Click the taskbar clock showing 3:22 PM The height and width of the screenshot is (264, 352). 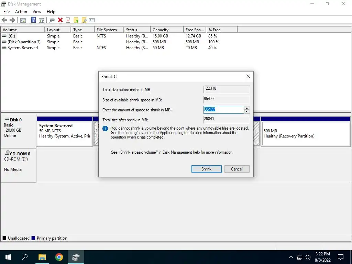coord(322,257)
